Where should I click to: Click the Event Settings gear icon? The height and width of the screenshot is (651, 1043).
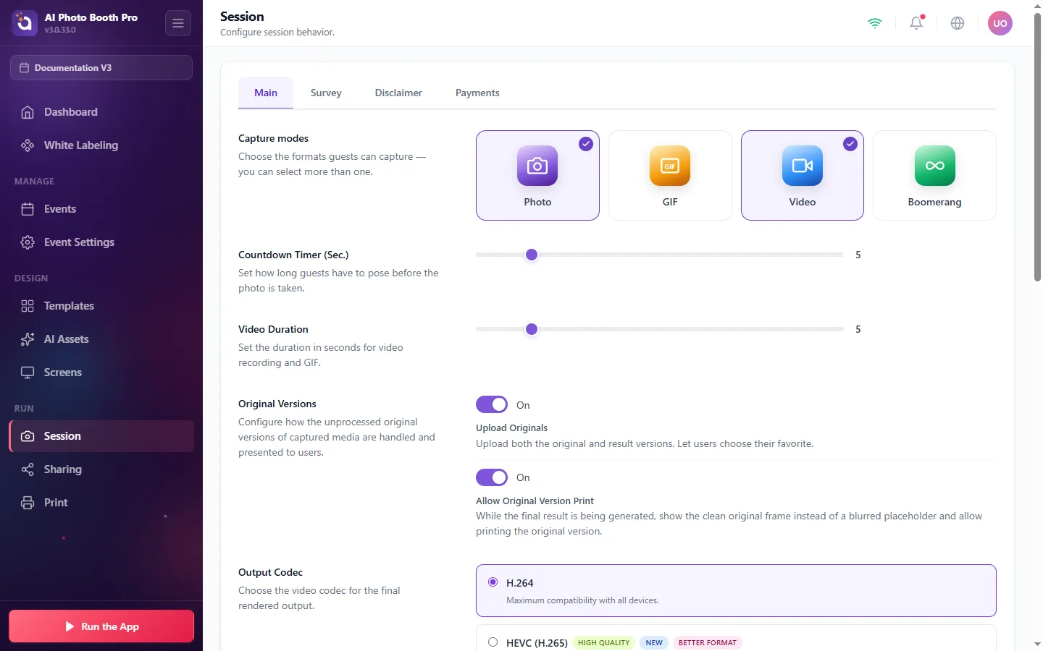click(28, 242)
